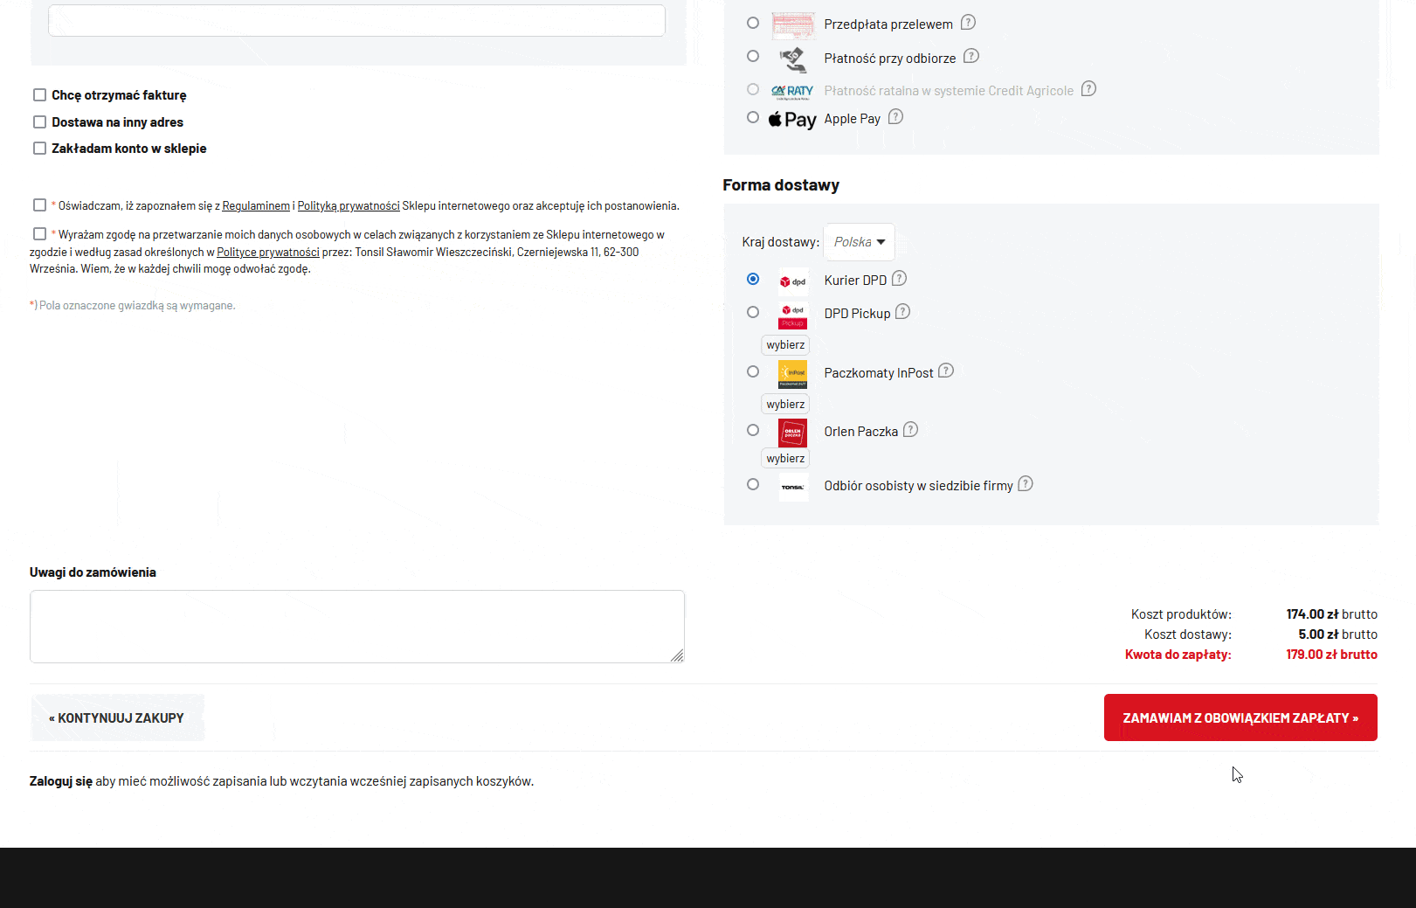
Task: Click the Uwagi do zamówienia text area
Action: [x=356, y=627]
